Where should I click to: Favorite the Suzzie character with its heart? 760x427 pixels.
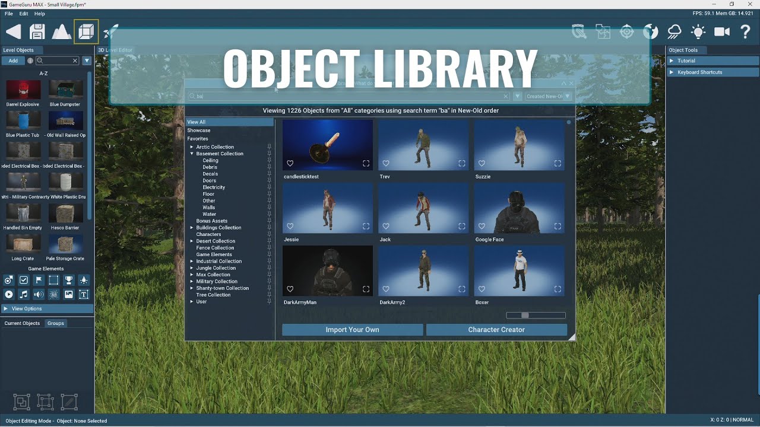(482, 163)
